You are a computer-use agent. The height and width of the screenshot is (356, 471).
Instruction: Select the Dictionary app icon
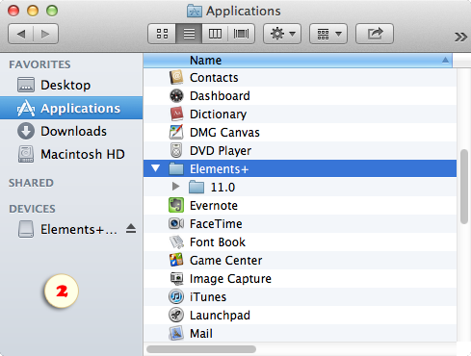(176, 114)
